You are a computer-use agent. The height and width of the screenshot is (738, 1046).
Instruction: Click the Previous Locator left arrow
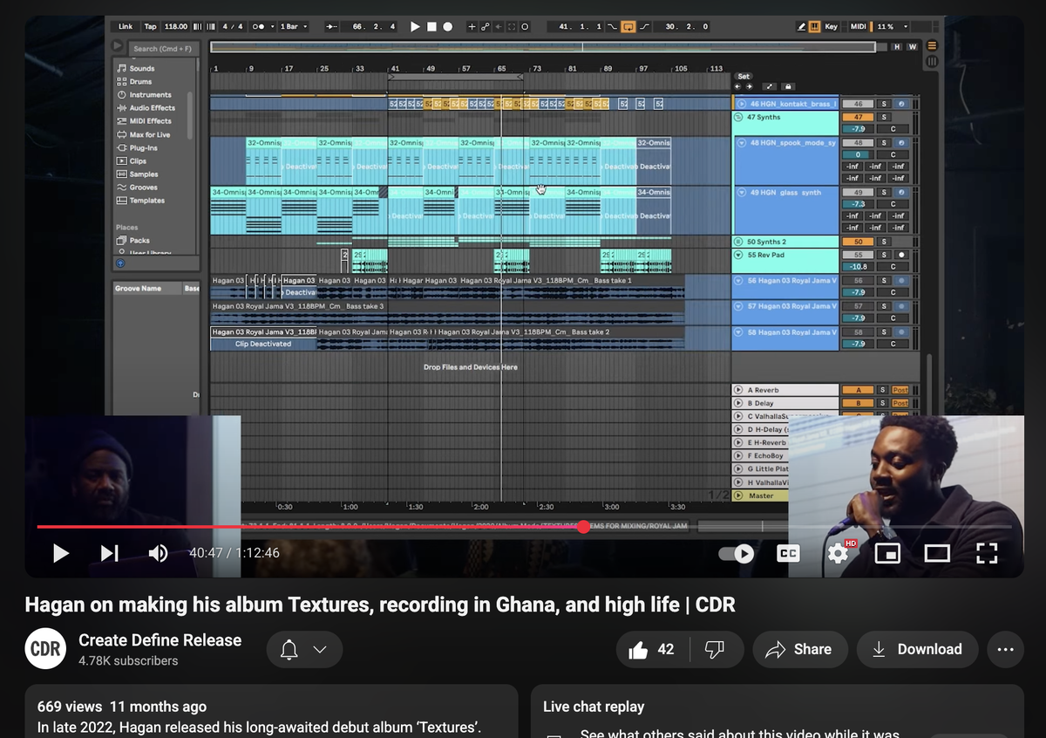[x=738, y=86]
